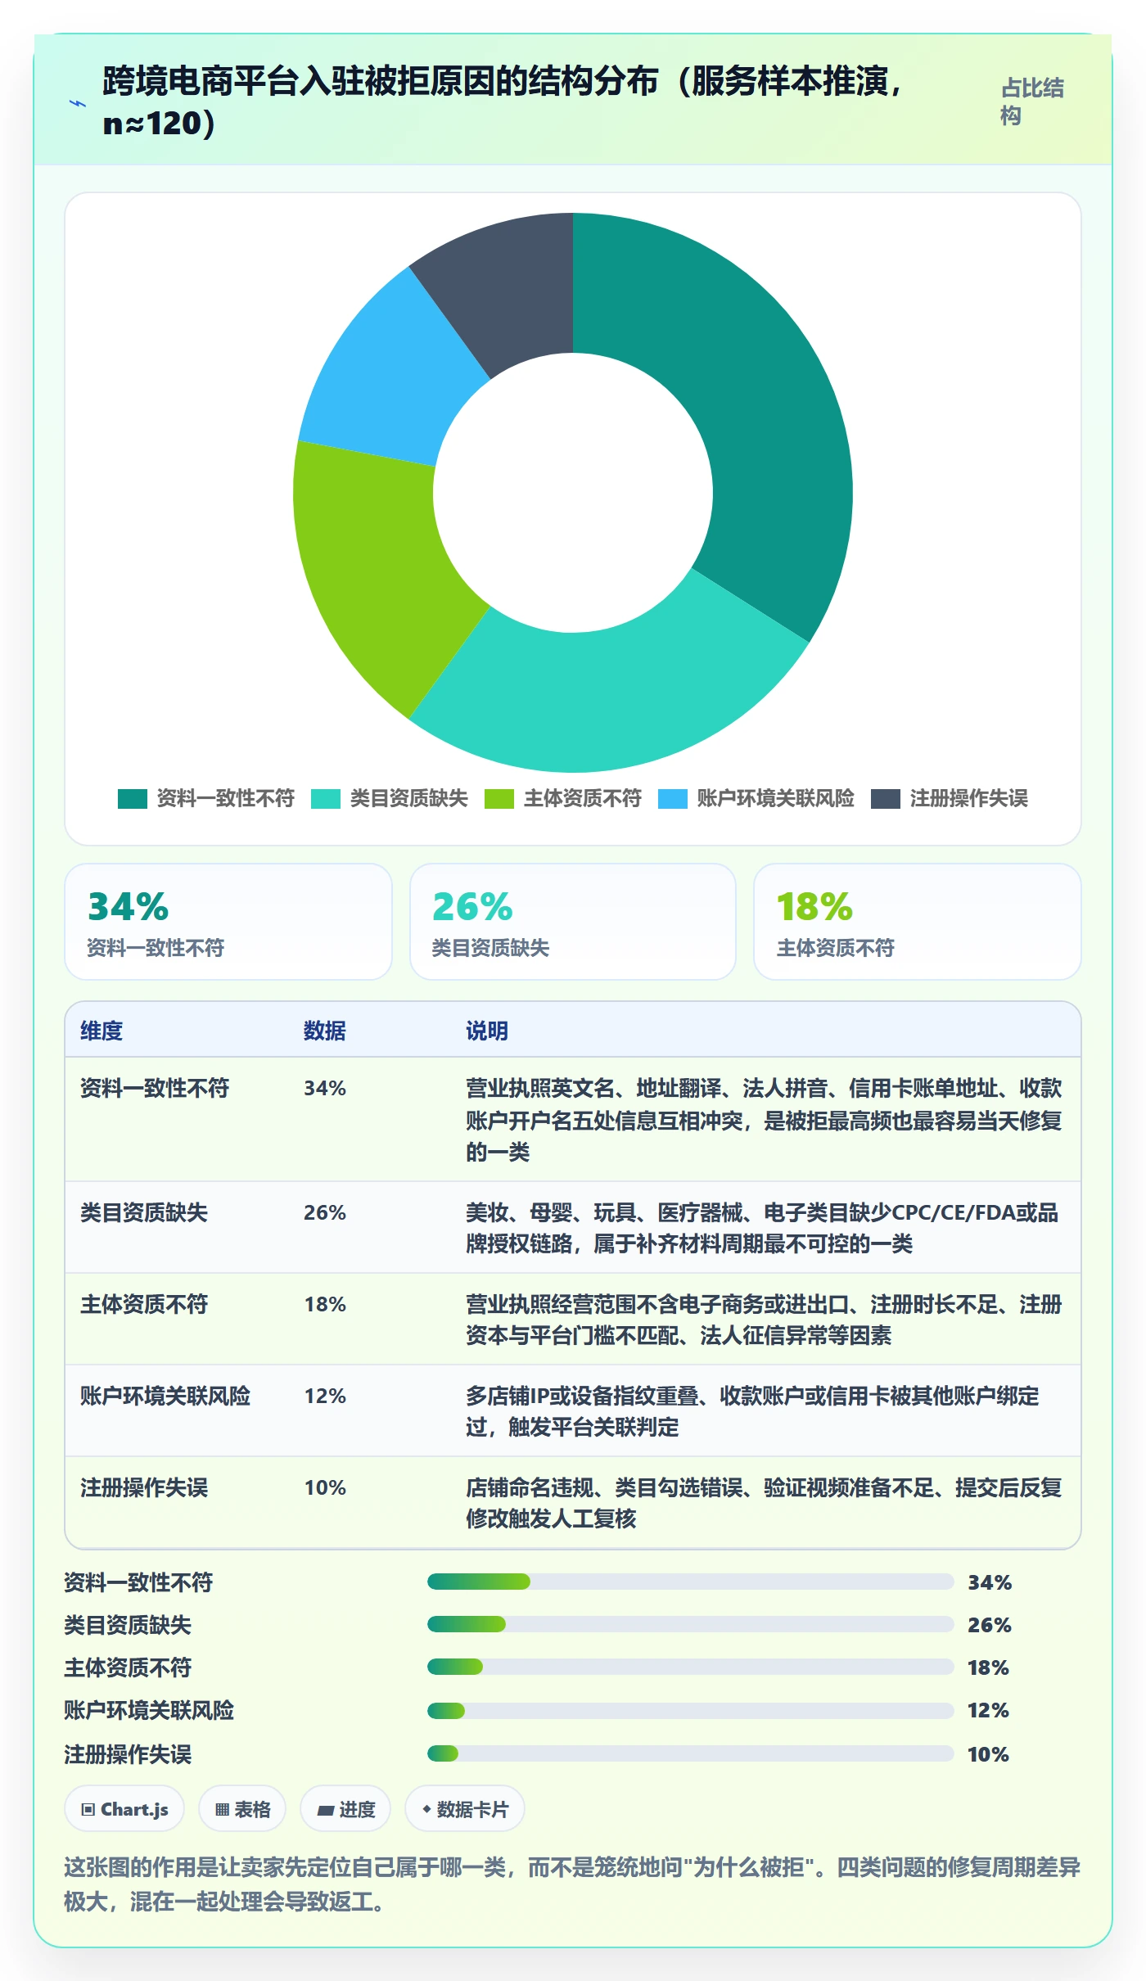The height and width of the screenshot is (1981, 1146).
Task: Click the 说明 column header
Action: (487, 1031)
